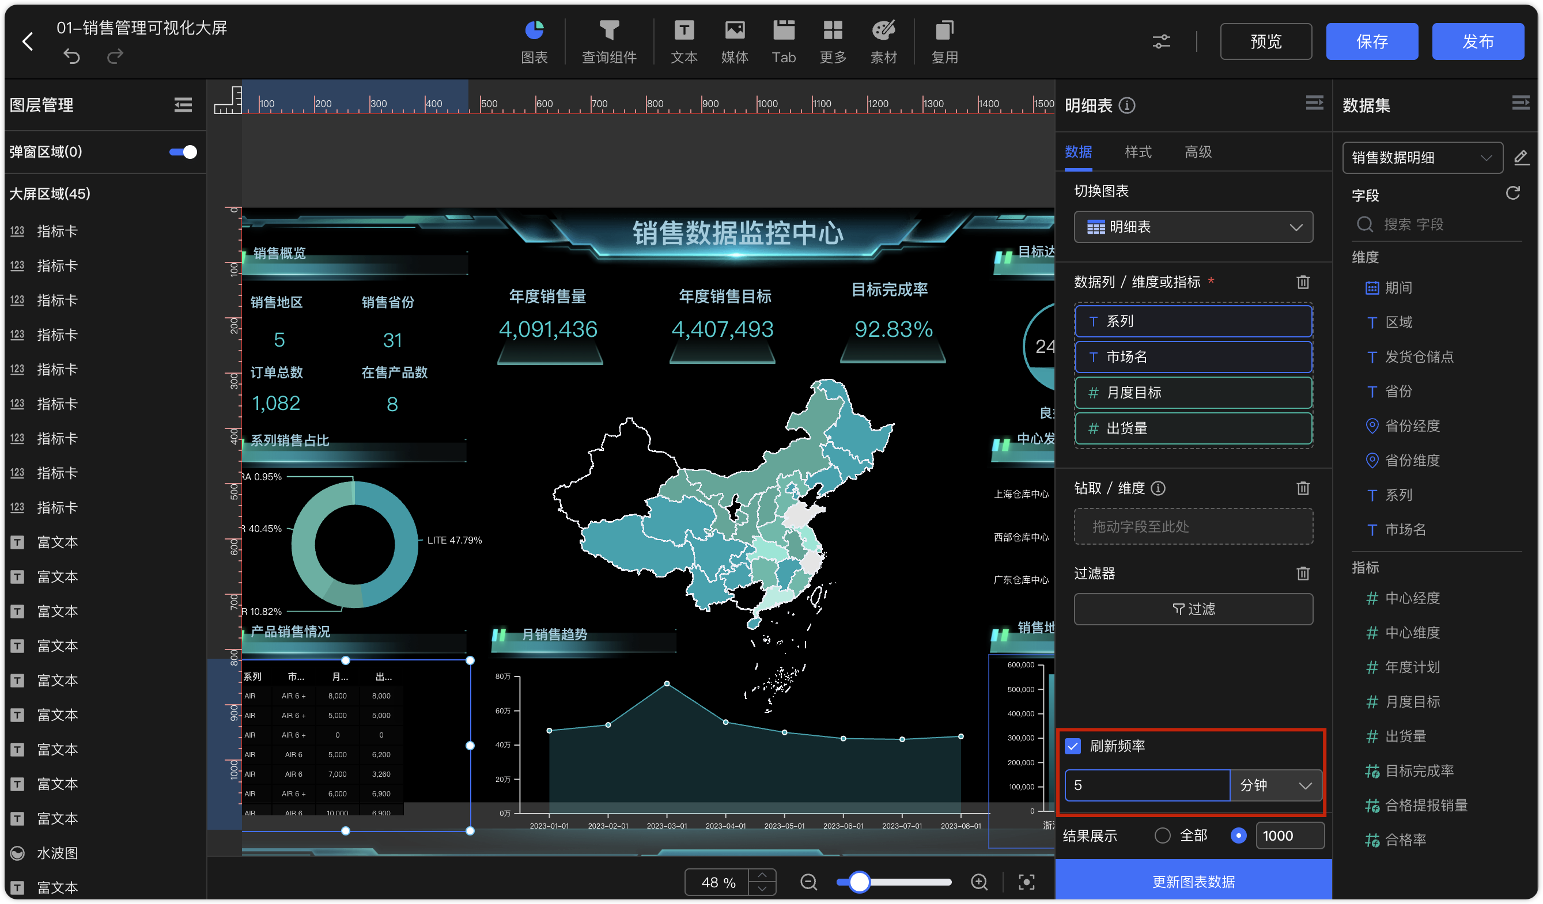Select the 1000 rows result radio button
1543x904 pixels.
1238,835
